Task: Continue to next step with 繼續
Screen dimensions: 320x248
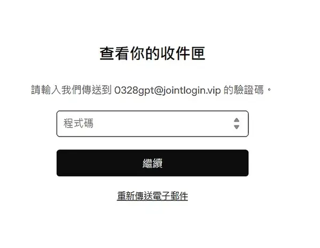Action: pos(152,163)
